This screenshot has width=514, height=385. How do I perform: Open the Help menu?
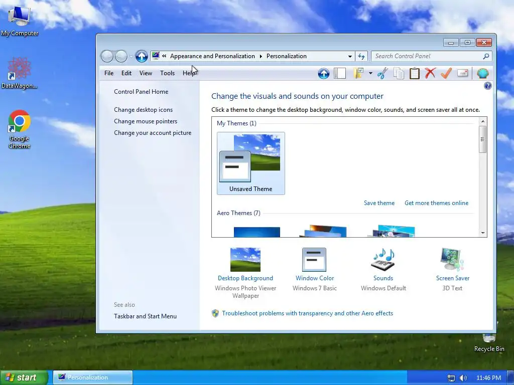189,73
